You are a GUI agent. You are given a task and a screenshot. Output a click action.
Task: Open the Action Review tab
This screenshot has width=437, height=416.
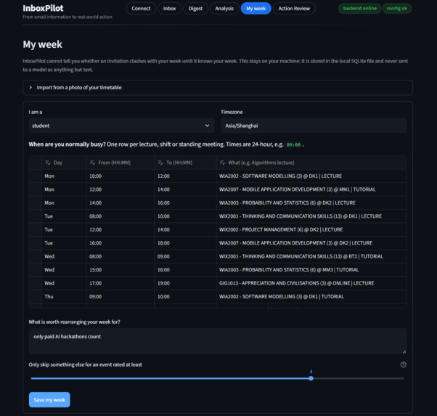294,9
